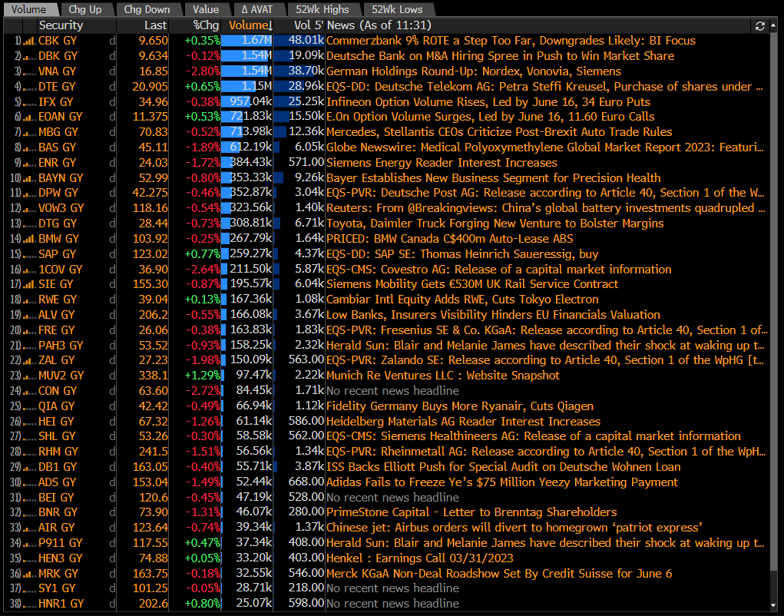Switch to the Chg Up tab

click(x=85, y=9)
